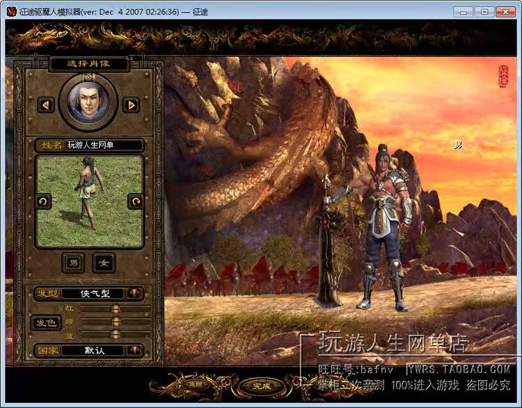Viewport: 522px width, 408px height.
Task: Click the 发色 hair color button
Action: coord(46,322)
